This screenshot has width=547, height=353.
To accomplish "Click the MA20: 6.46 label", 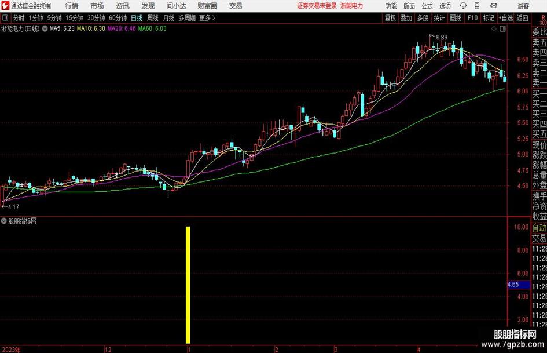I will tap(122, 28).
